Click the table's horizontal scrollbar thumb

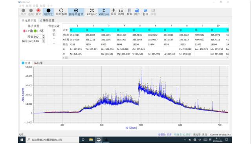click(66, 58)
